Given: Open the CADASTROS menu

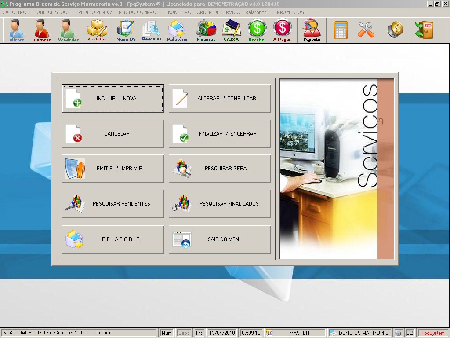Looking at the screenshot, I should click(16, 12).
